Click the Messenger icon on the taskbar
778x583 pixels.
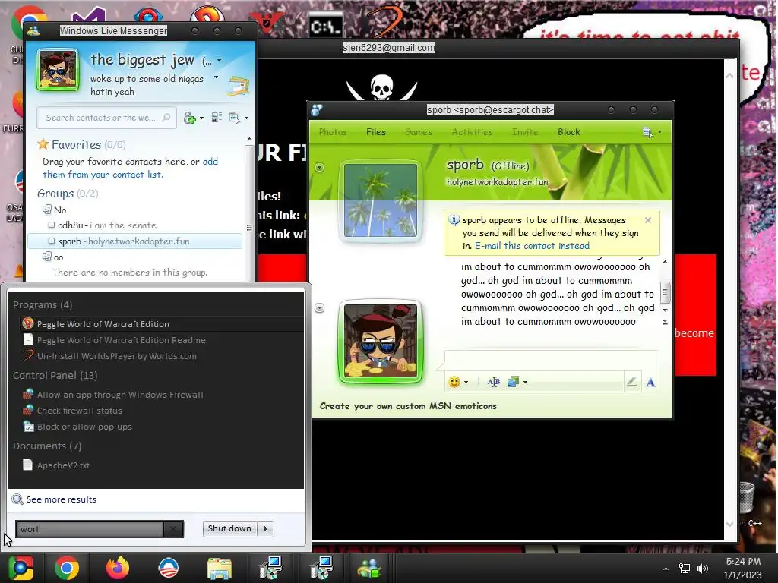(x=369, y=568)
